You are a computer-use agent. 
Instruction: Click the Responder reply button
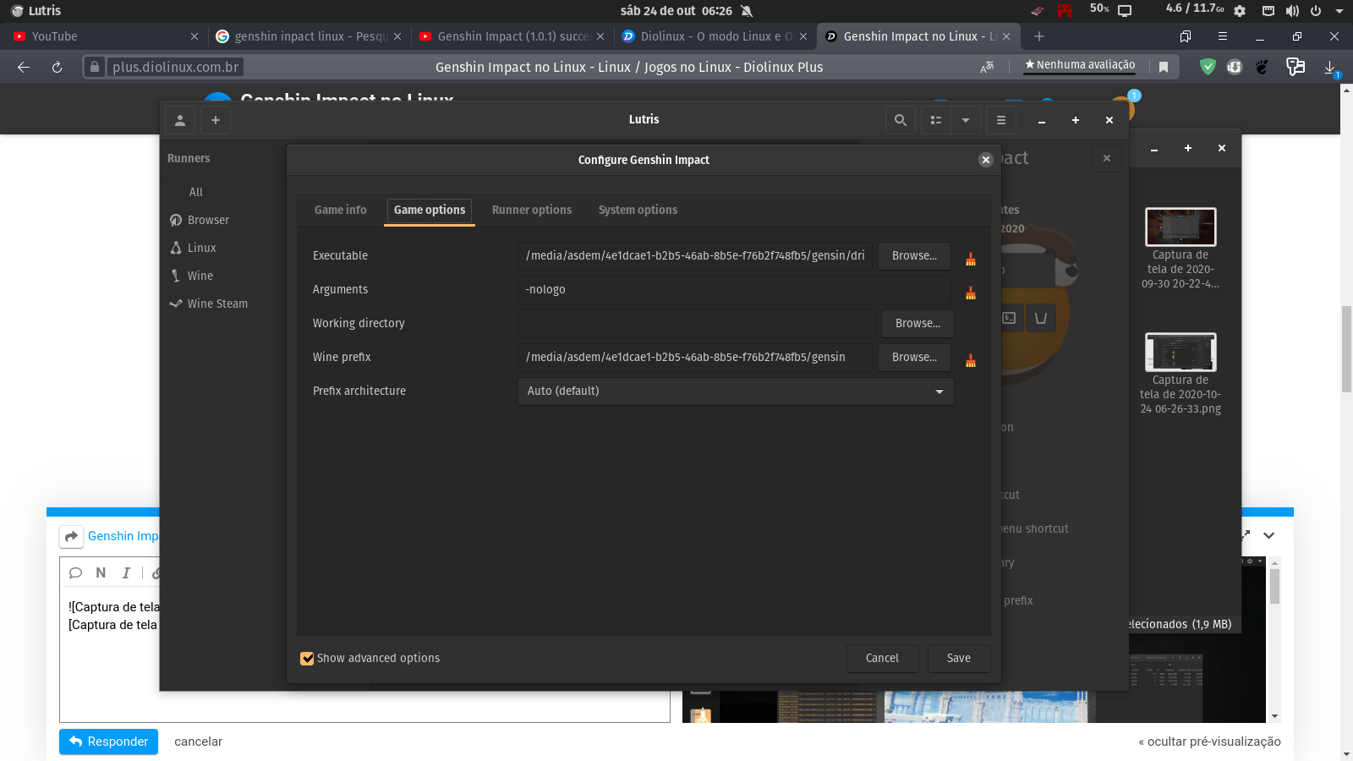click(108, 742)
